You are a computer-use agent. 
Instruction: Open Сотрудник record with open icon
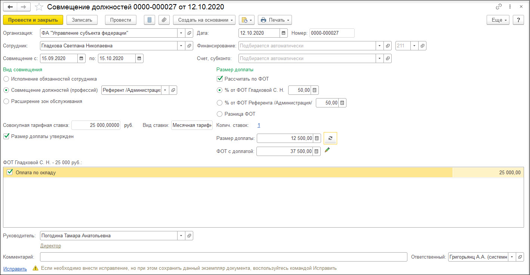(x=189, y=46)
